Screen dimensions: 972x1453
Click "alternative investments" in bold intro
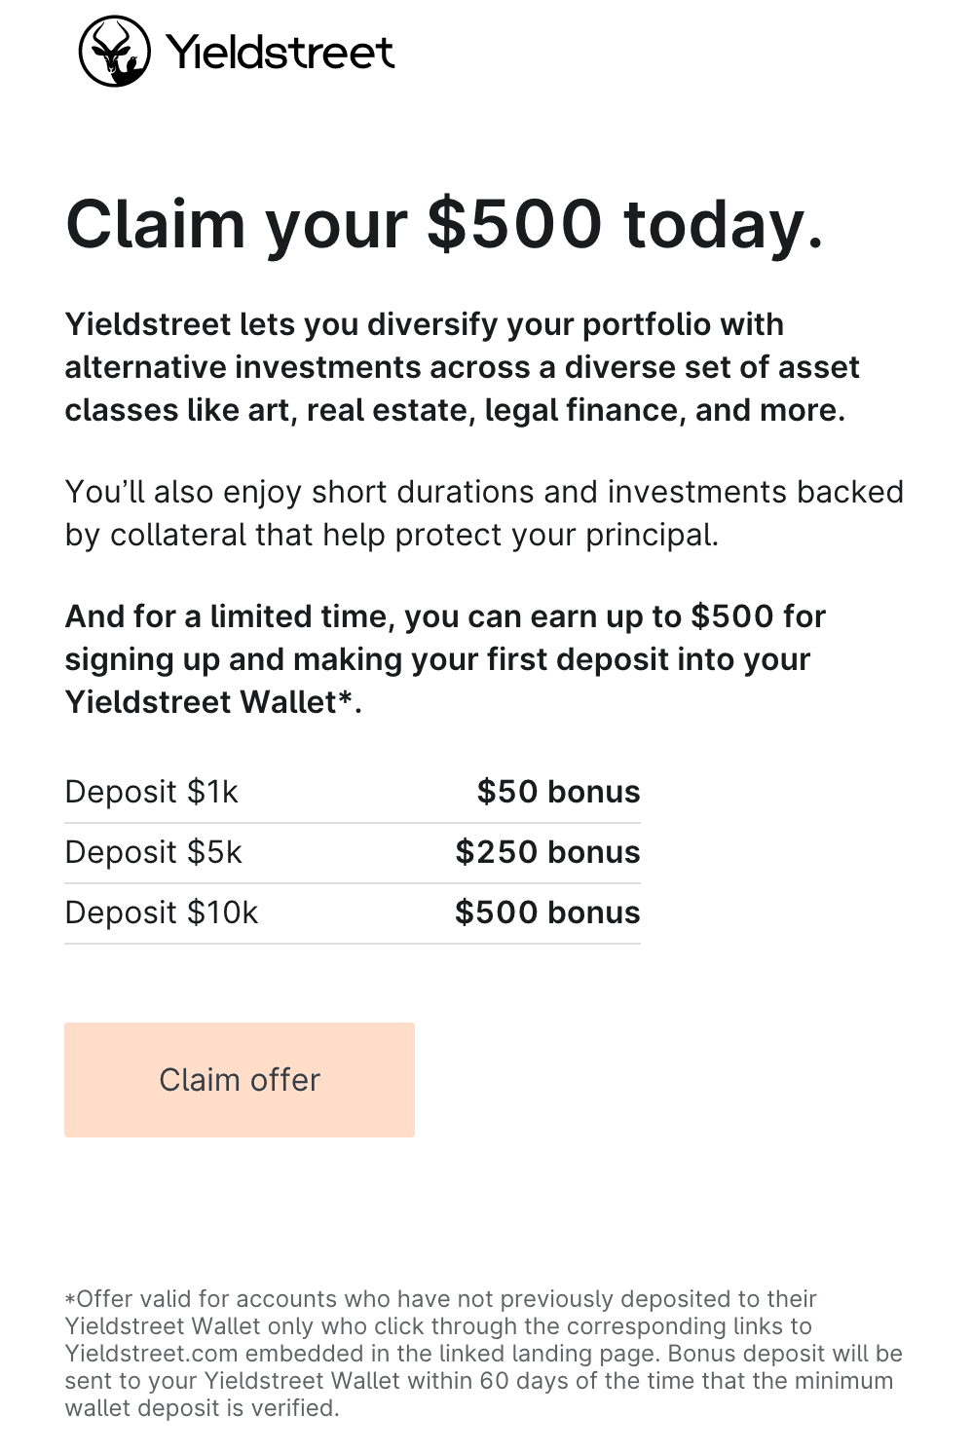[244, 367]
